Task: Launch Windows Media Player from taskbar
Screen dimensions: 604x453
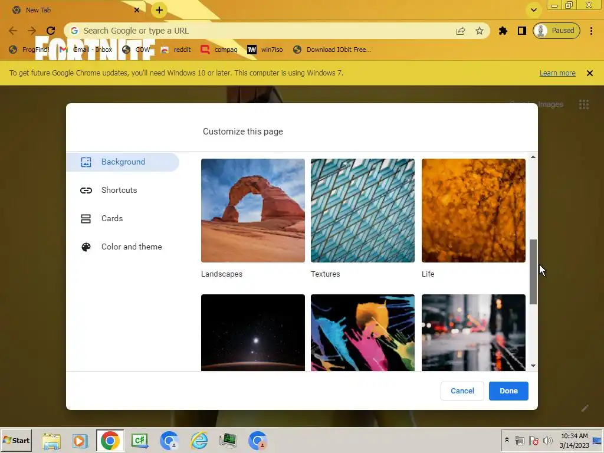Action: [x=80, y=441]
